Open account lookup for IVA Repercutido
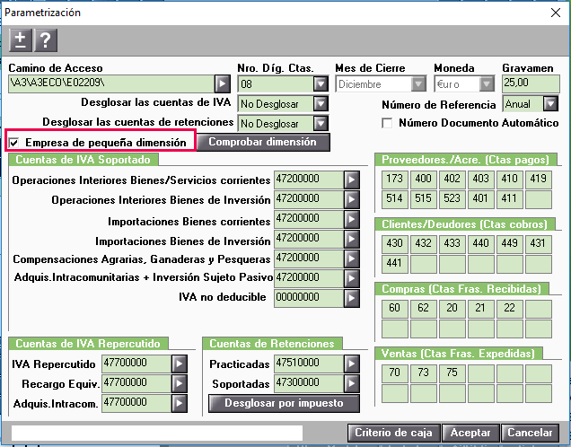Screen dimensions: 571x447 pos(180,364)
